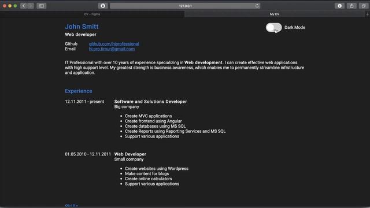370x208 pixels.
Task: Click the shield icon left of address bar
Action: coord(103,6)
